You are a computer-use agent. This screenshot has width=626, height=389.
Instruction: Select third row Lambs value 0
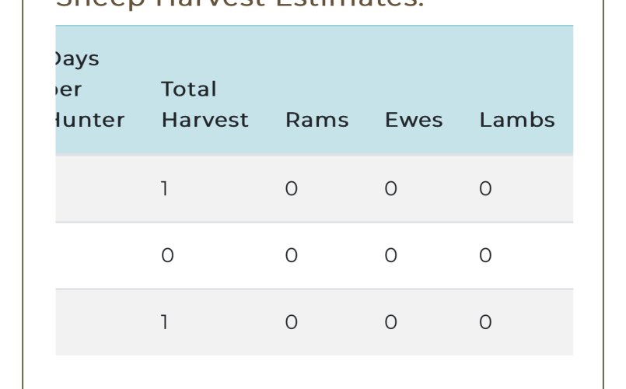pos(485,322)
